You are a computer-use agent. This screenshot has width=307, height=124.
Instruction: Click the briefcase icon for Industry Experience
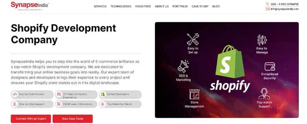59,94
